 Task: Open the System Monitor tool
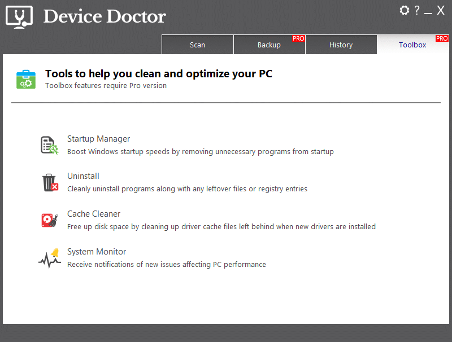[97, 252]
